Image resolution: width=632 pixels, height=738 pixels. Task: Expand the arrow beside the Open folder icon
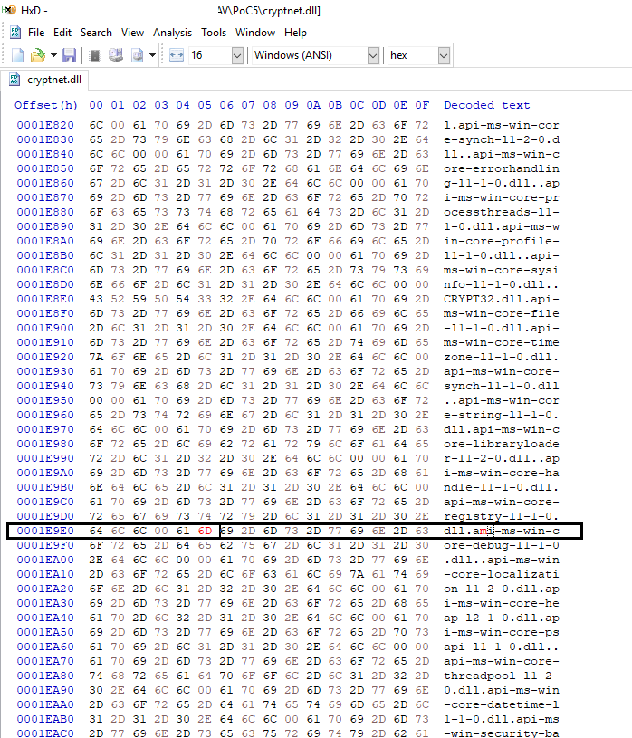pyautogui.click(x=52, y=56)
